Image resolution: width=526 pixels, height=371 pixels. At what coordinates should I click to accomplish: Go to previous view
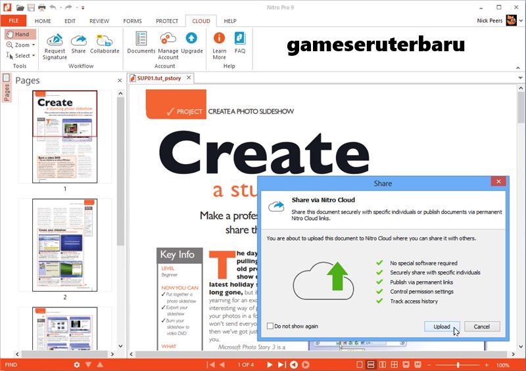click(294, 364)
